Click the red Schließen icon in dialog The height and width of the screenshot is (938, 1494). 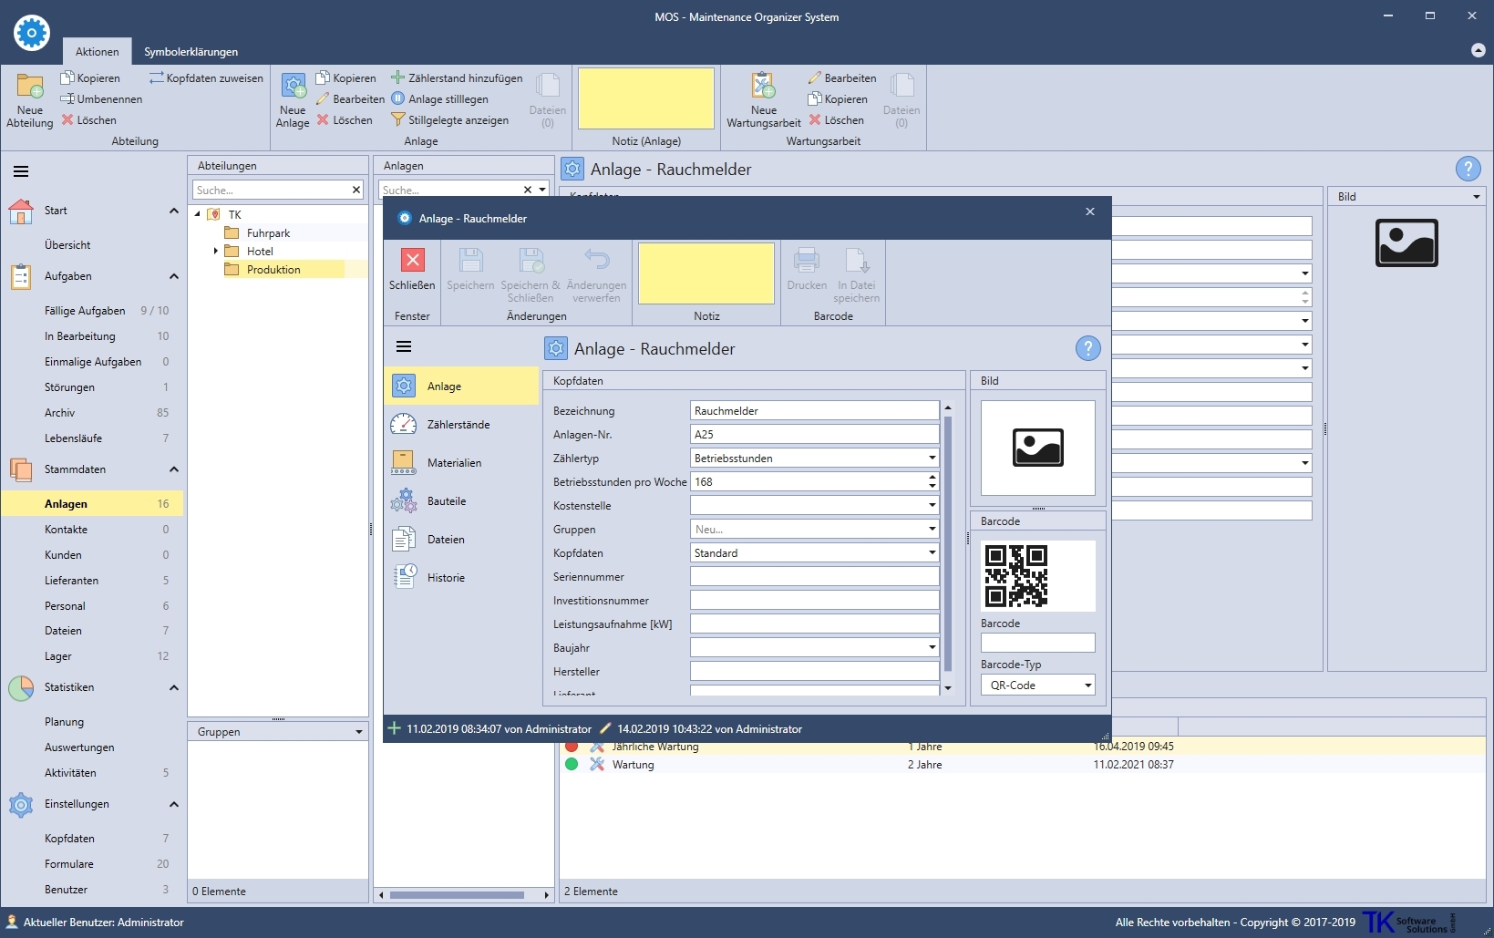412,261
